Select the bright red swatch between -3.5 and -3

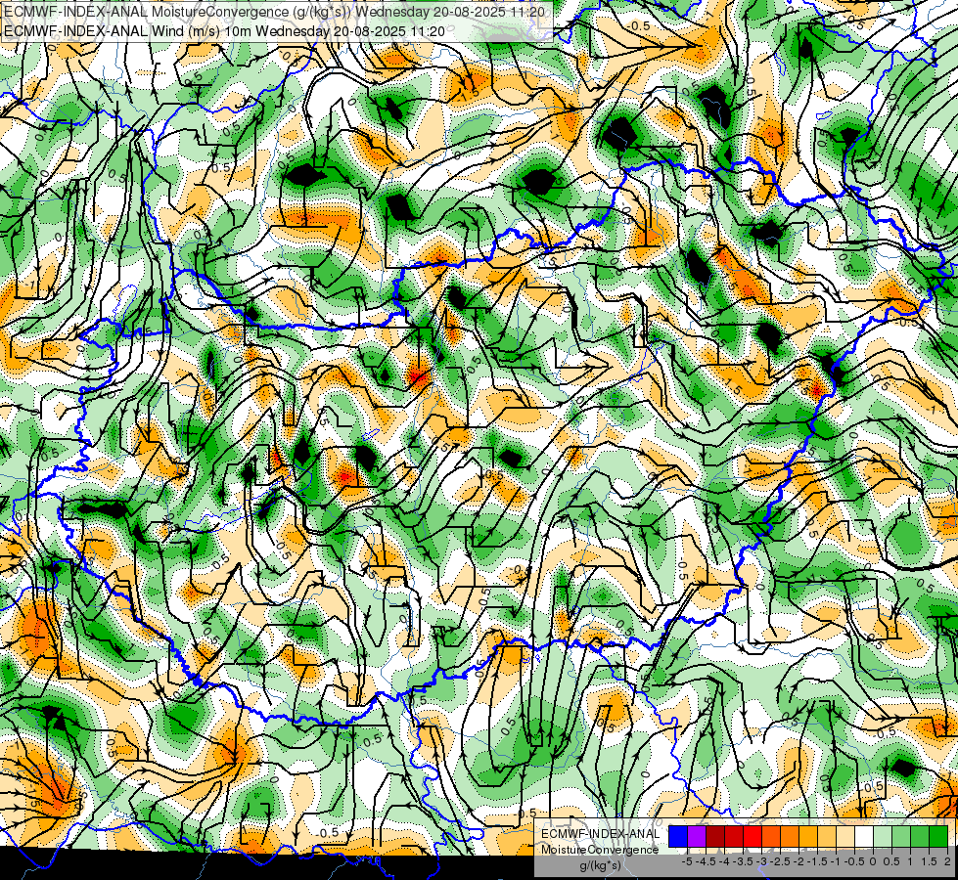pos(753,837)
